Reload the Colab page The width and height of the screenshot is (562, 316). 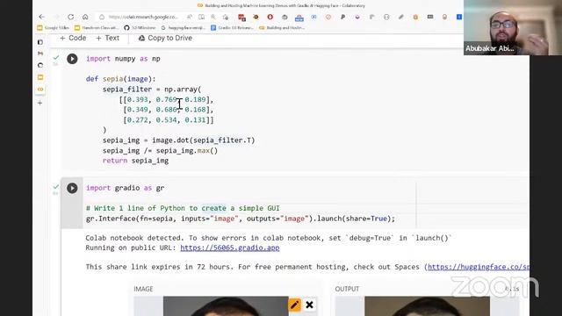pyautogui.click(x=70, y=17)
